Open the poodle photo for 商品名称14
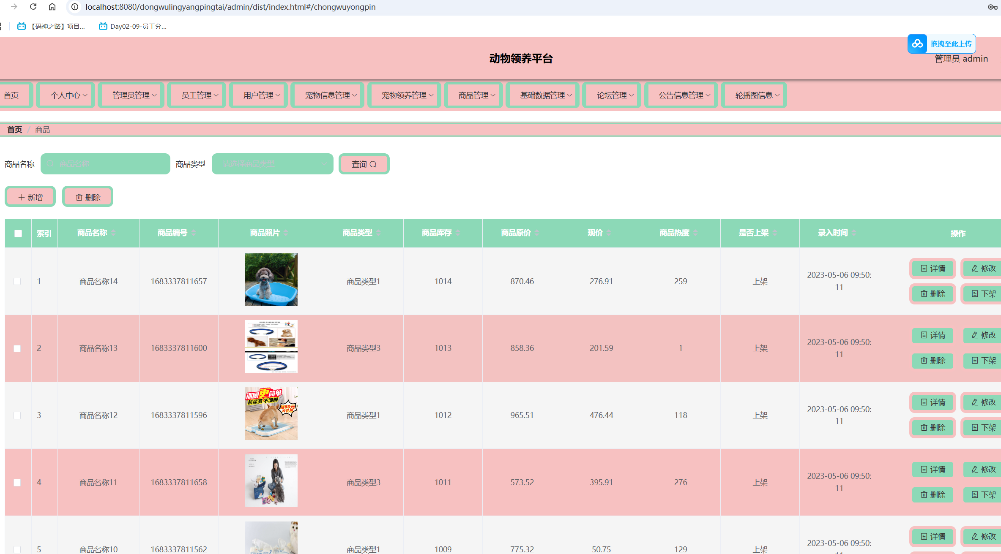1001x554 pixels. 271,280
